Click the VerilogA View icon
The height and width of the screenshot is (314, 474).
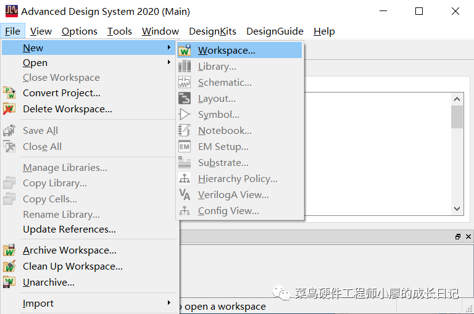[185, 194]
